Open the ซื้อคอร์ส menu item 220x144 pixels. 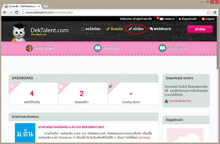click(115, 29)
